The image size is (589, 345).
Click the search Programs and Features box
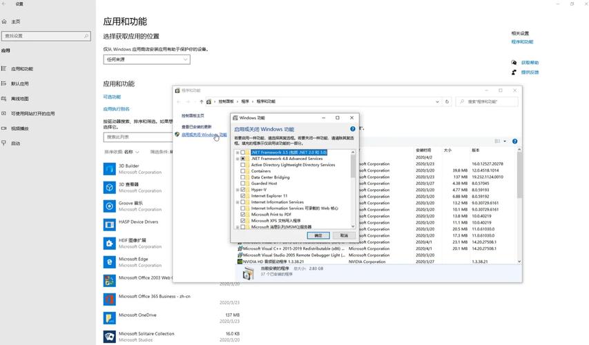pos(487,101)
